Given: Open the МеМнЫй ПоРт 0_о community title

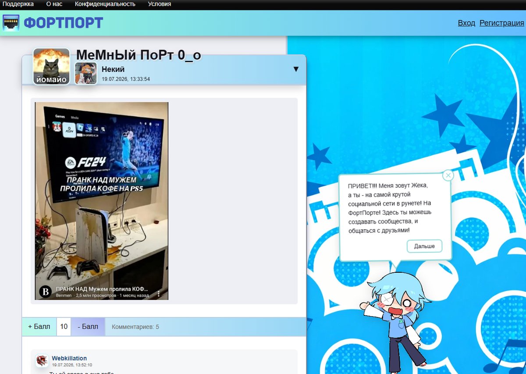Looking at the screenshot, I should pos(139,55).
